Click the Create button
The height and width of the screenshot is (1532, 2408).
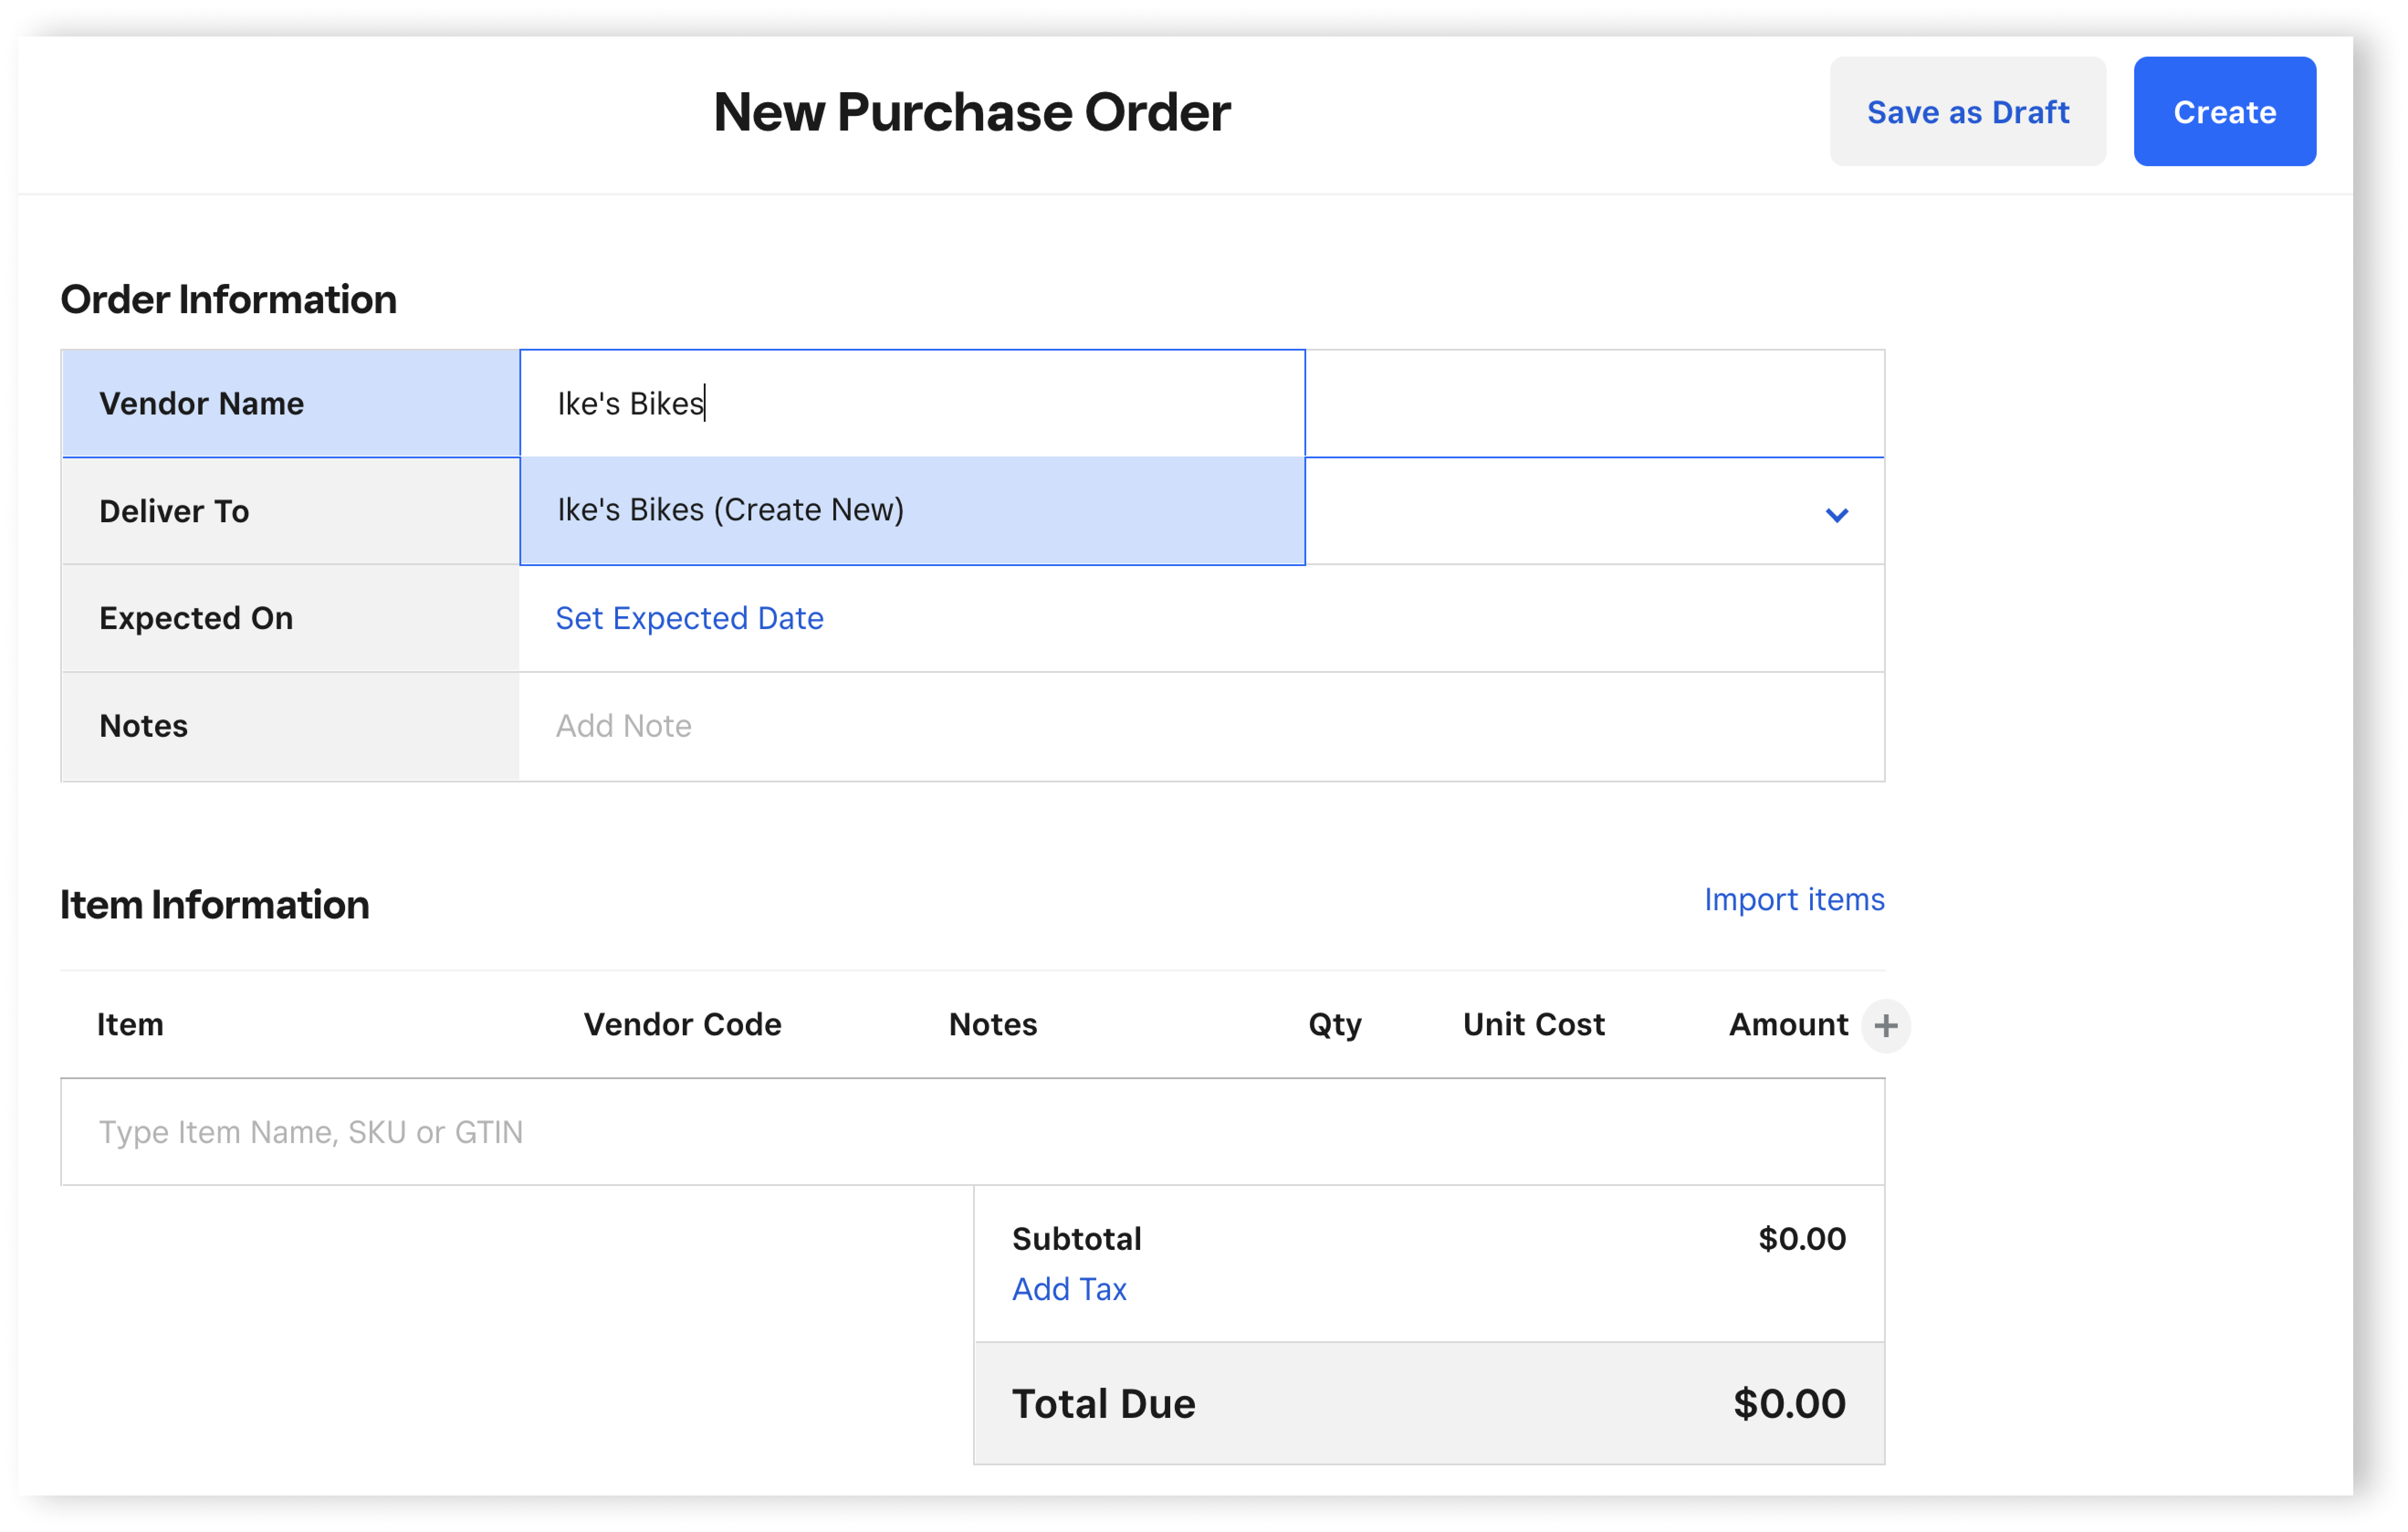tap(2224, 112)
